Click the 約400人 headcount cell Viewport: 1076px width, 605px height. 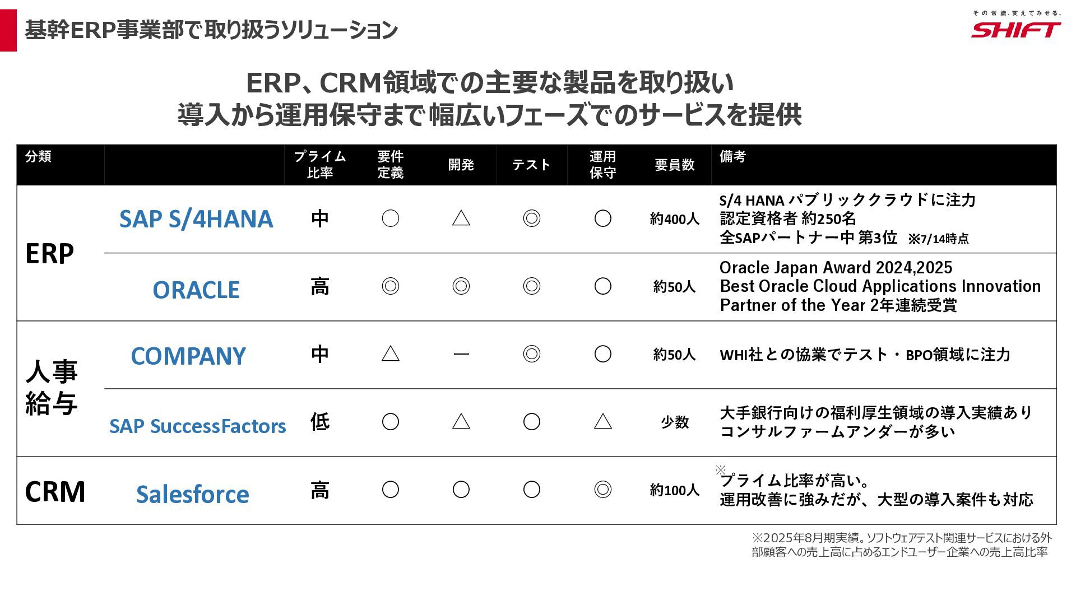coord(675,219)
